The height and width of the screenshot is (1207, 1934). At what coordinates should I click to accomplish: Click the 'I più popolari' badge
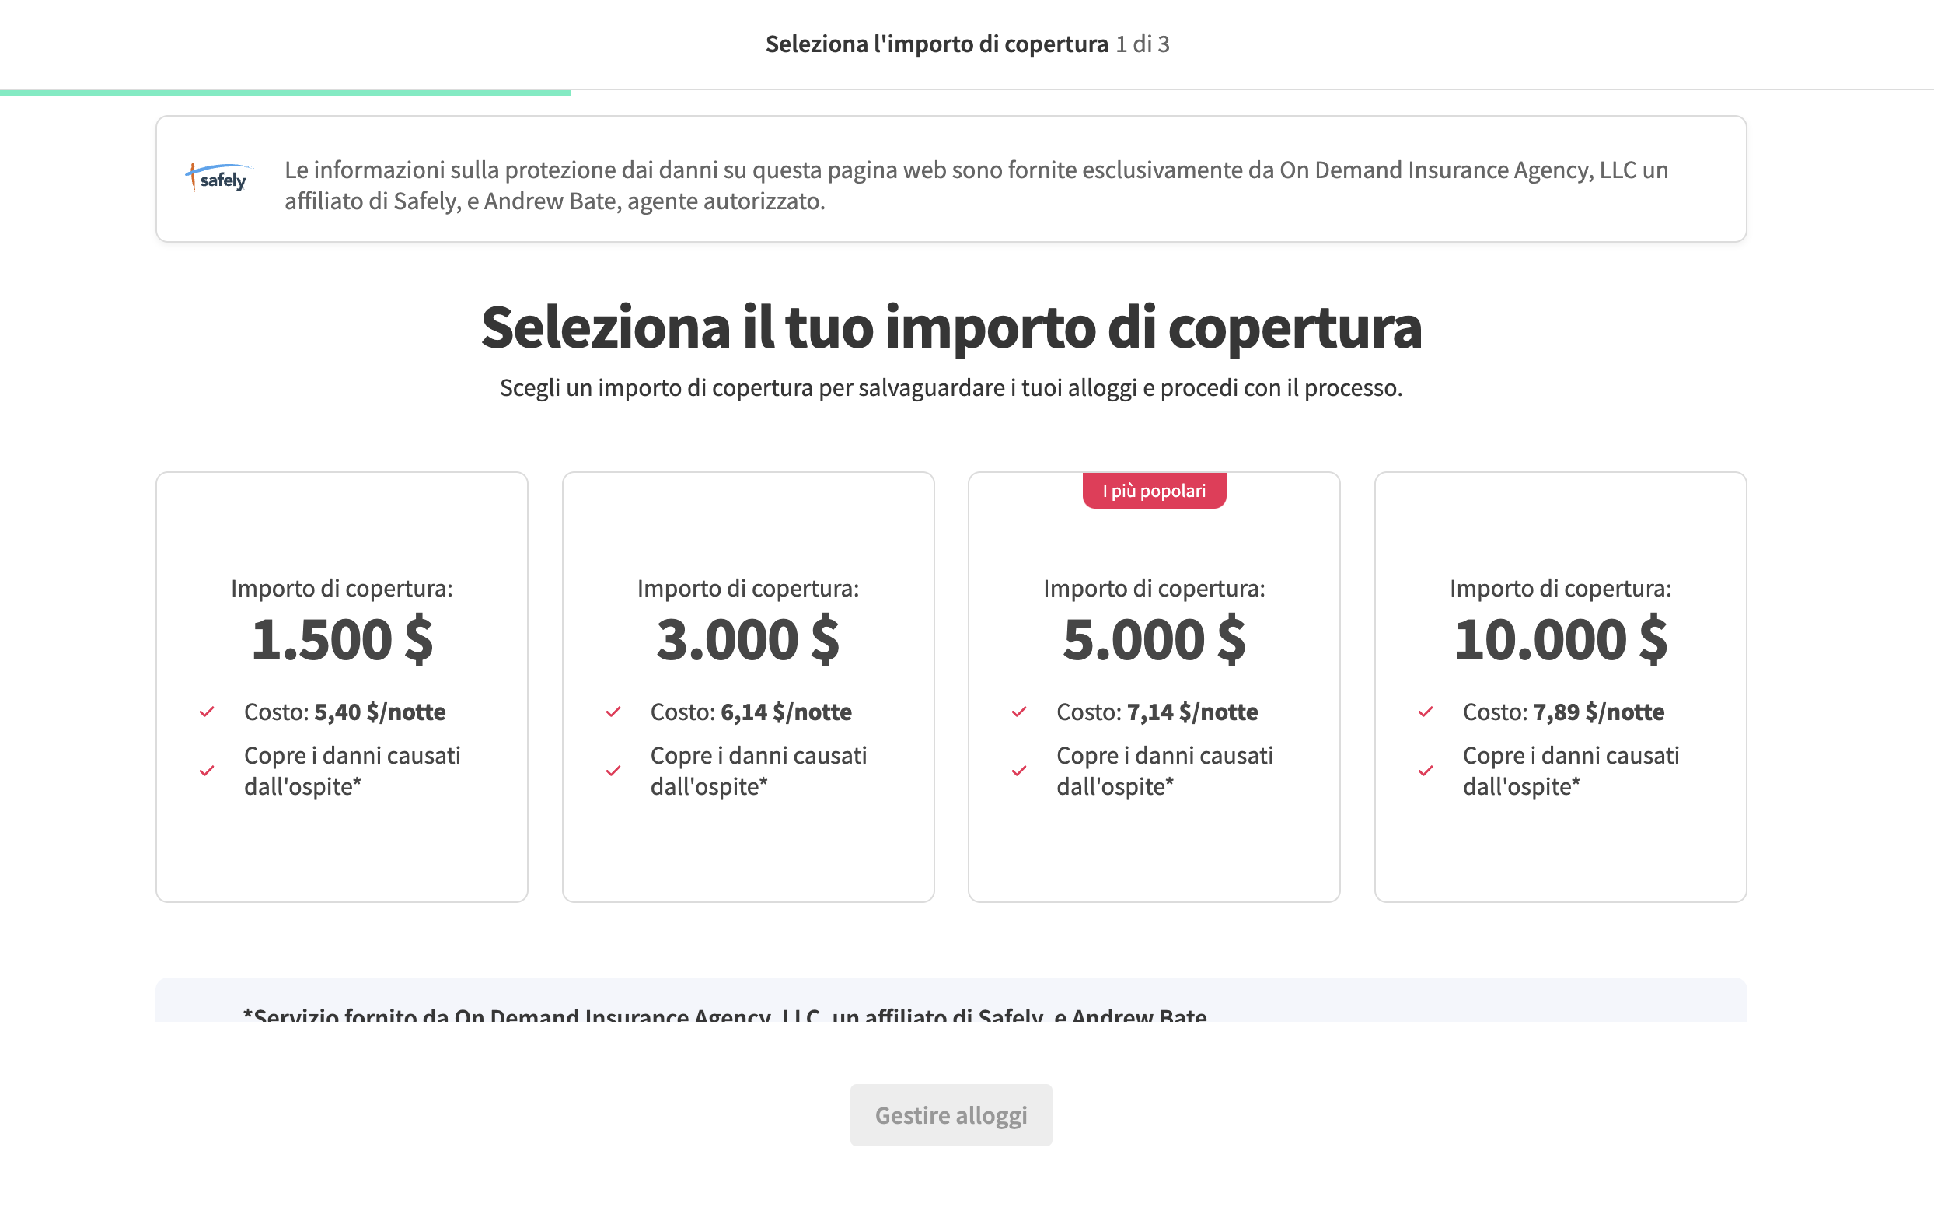(x=1154, y=490)
